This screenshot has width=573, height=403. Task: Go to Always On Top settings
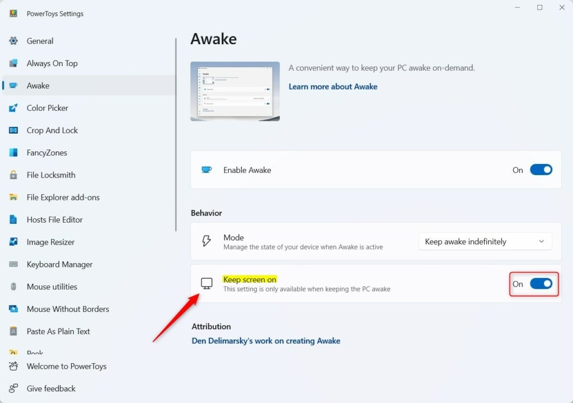tap(89, 63)
